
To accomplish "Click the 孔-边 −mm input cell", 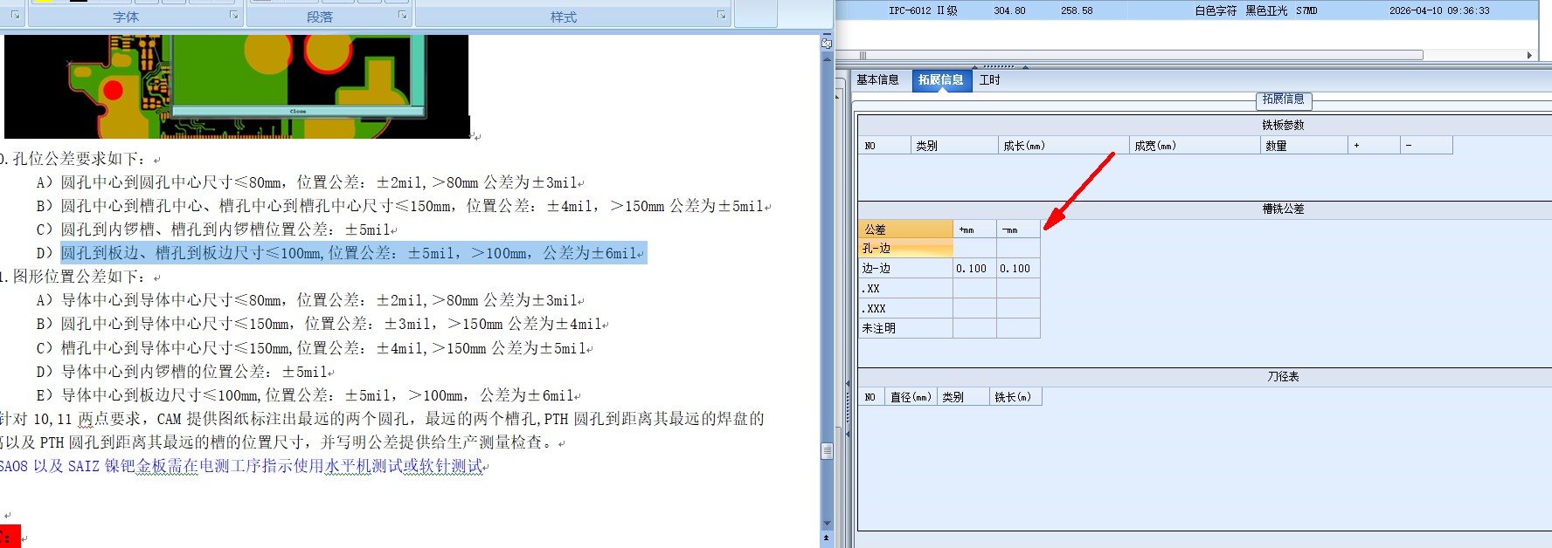I will [x=1018, y=249].
